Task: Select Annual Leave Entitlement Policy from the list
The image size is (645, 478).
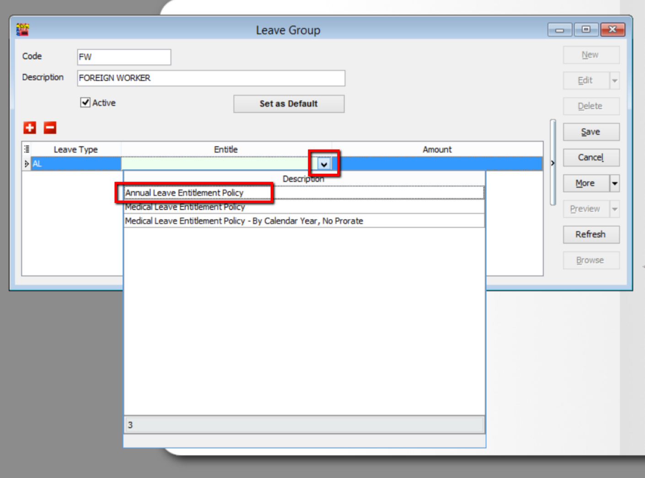Action: [184, 193]
